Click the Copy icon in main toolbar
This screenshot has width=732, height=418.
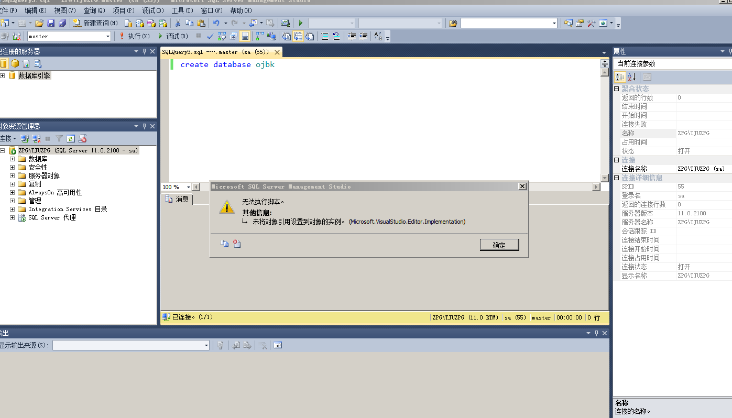[189, 23]
